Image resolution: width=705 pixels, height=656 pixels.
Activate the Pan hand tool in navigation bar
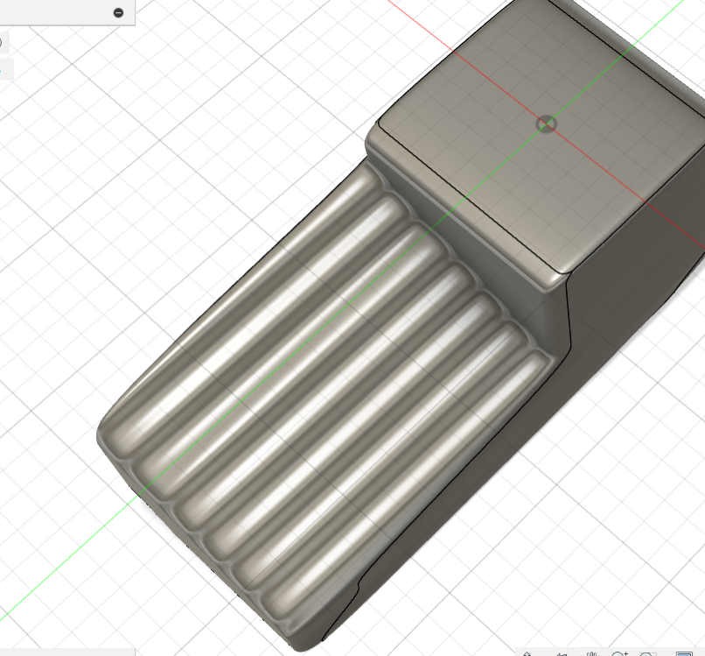[x=592, y=653]
